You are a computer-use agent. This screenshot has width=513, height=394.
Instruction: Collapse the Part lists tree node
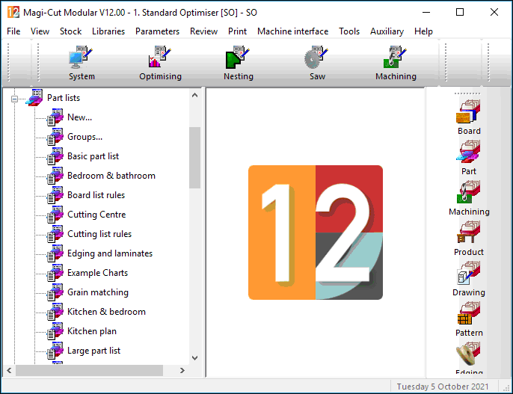[x=14, y=99]
